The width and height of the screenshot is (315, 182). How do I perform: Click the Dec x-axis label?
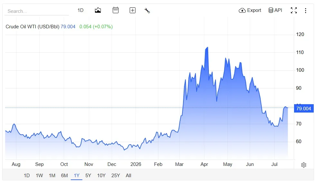coord(112,164)
